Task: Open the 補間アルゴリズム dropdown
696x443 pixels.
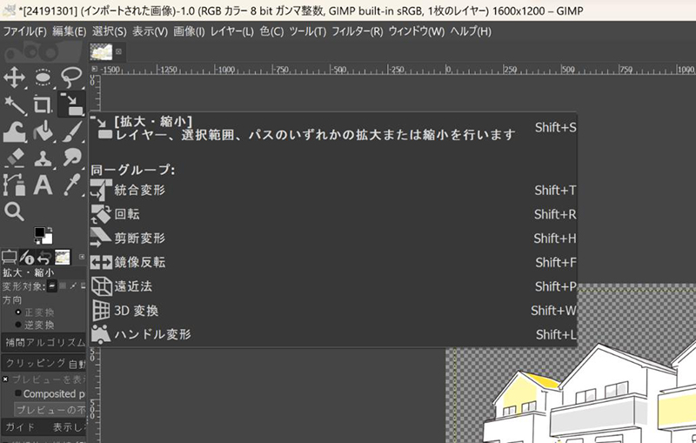Action: tap(44, 342)
